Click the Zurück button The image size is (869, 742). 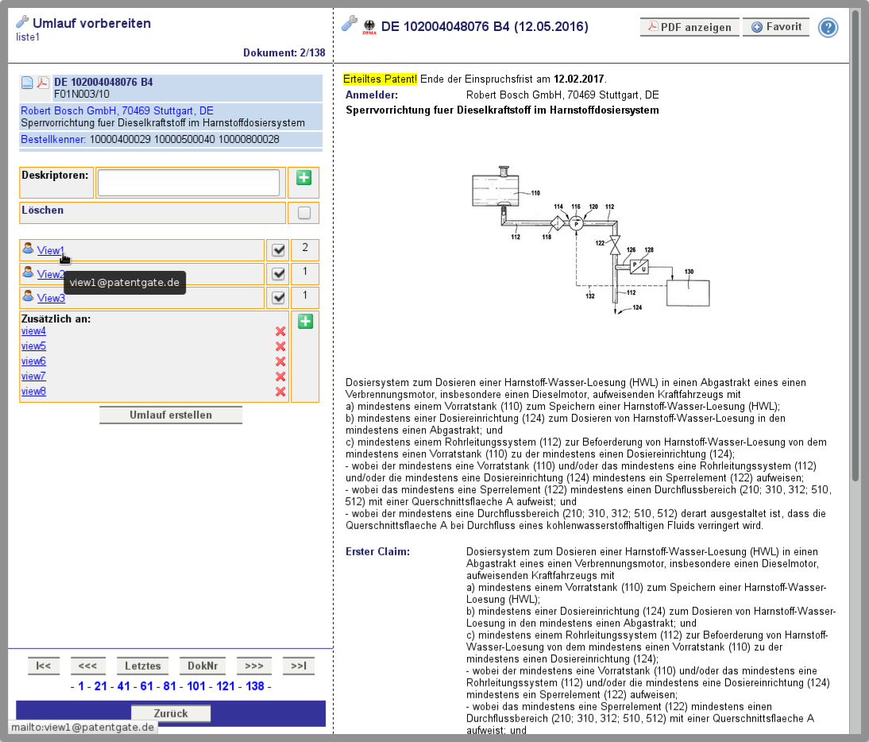click(171, 713)
